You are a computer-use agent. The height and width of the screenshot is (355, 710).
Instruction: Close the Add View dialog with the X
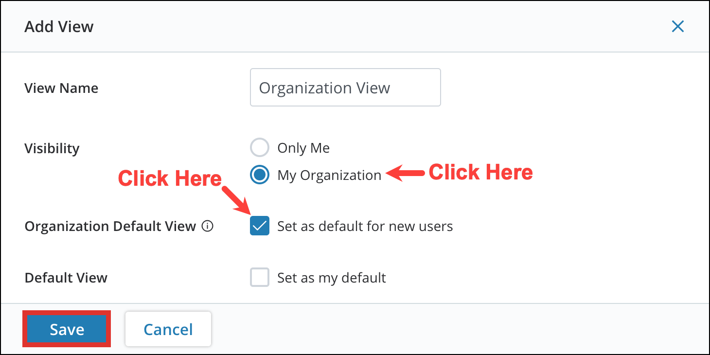coord(678,26)
